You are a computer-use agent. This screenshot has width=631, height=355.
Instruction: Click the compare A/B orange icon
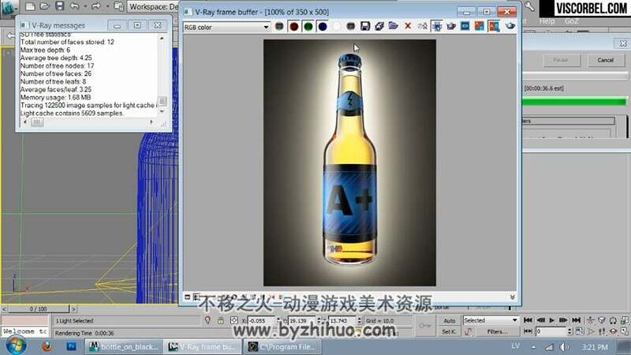(x=480, y=27)
